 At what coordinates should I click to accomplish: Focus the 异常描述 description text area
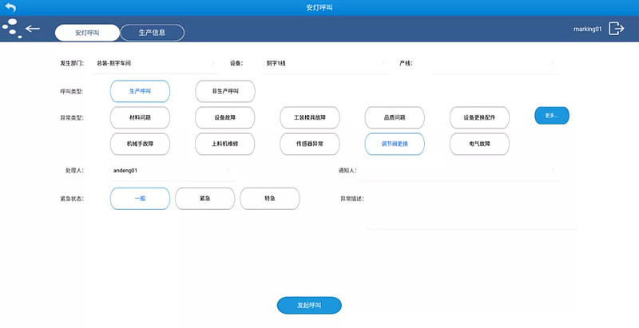(x=471, y=210)
